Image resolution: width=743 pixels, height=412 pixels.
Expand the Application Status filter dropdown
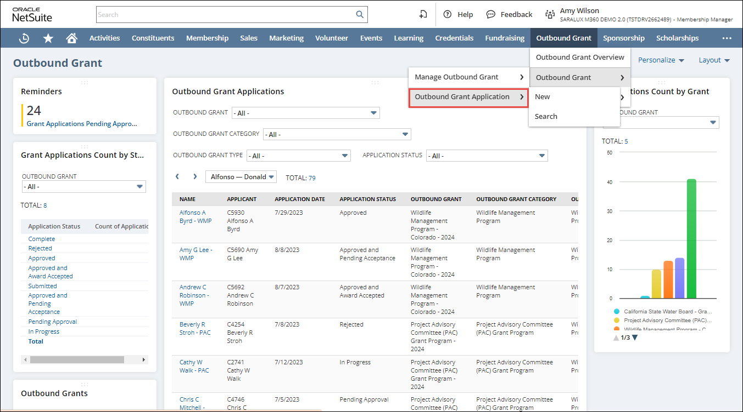(x=487, y=156)
